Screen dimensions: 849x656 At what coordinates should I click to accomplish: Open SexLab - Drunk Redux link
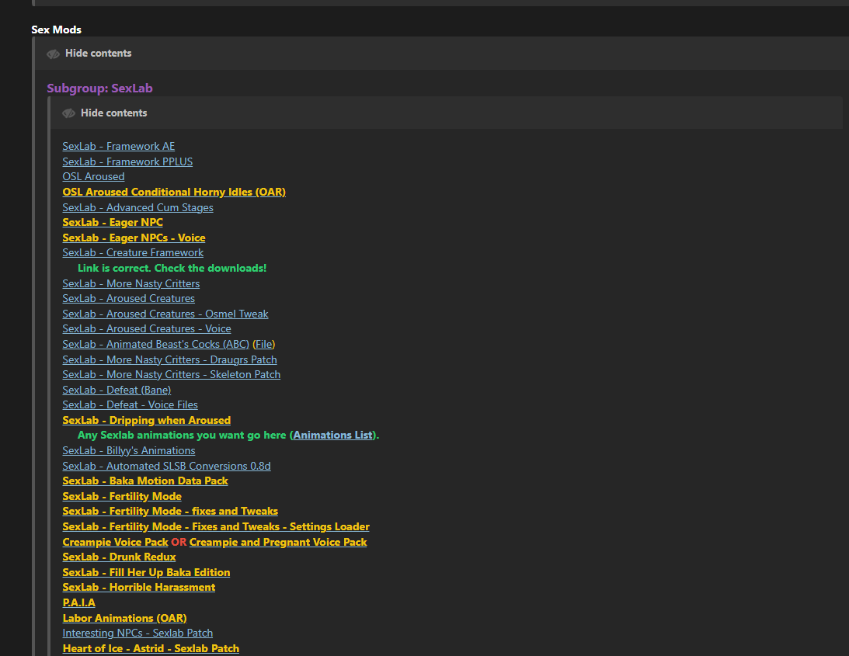pos(119,557)
